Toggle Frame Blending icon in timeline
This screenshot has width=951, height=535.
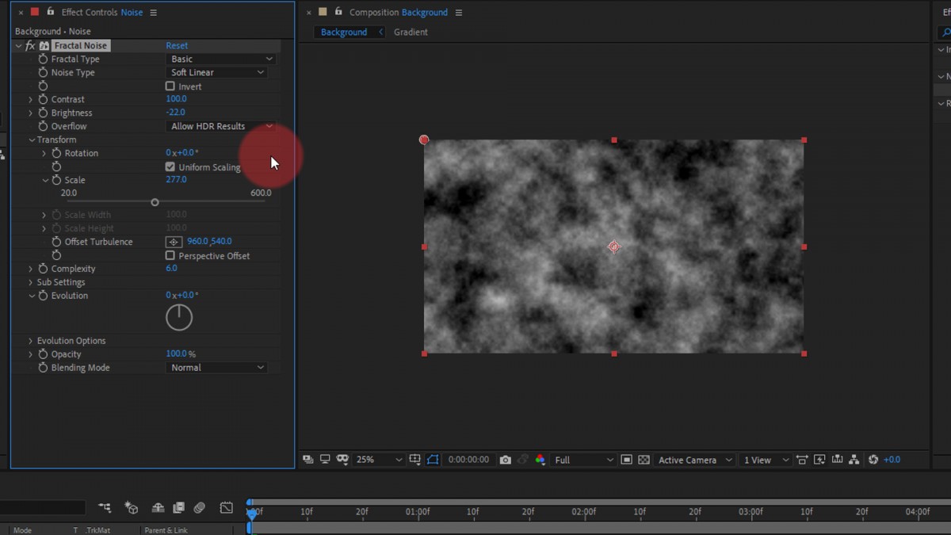coord(179,508)
